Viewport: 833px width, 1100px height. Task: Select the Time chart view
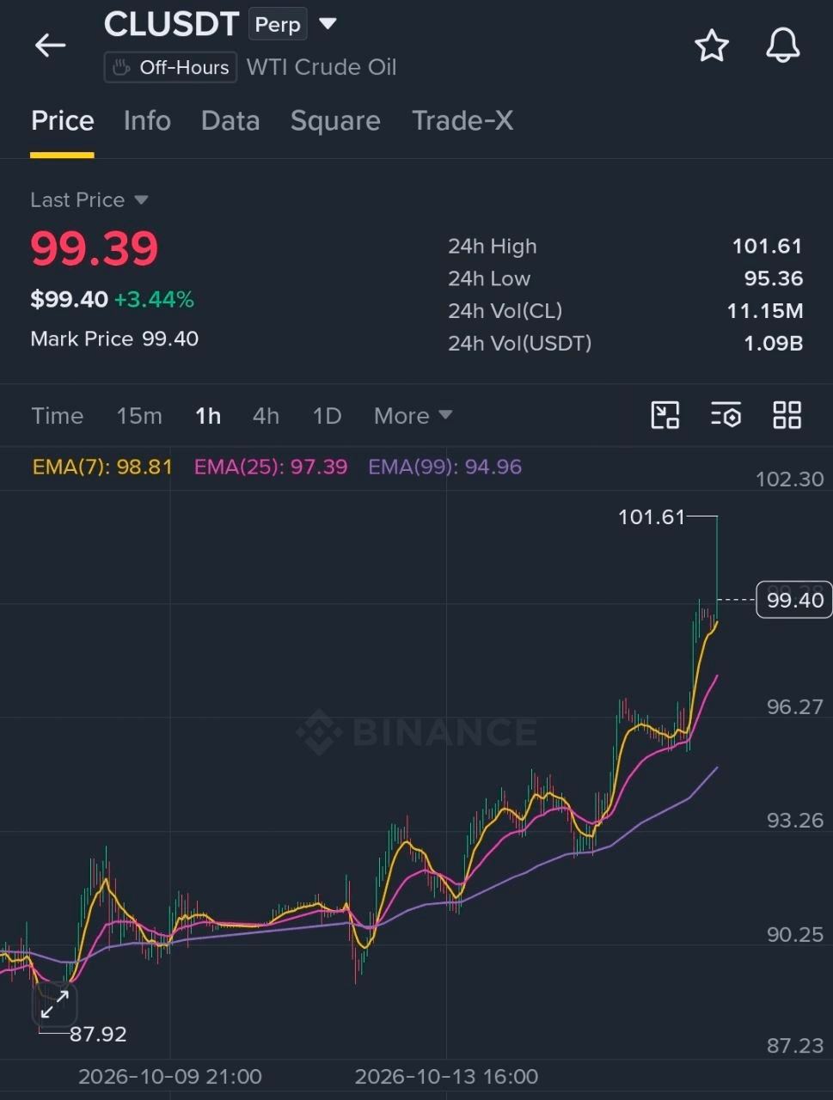pyautogui.click(x=58, y=416)
